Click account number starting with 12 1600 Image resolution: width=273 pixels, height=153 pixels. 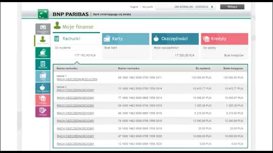[140, 144]
